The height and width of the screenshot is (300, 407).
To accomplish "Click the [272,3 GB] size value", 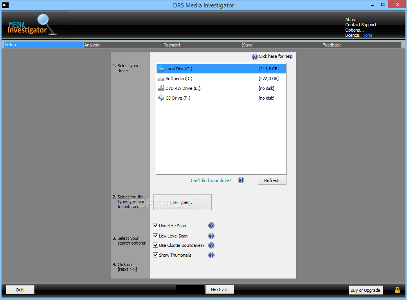I will coord(268,79).
